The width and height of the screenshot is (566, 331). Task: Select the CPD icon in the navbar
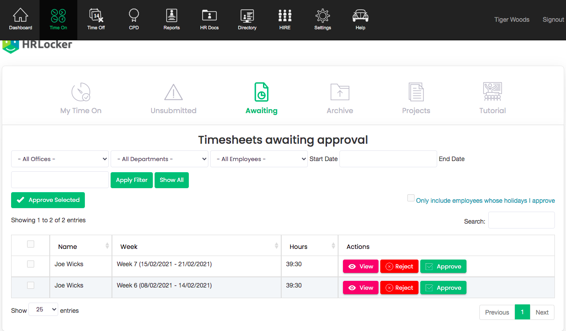pyautogui.click(x=133, y=20)
